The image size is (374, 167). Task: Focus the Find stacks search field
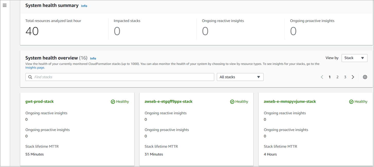[120, 77]
